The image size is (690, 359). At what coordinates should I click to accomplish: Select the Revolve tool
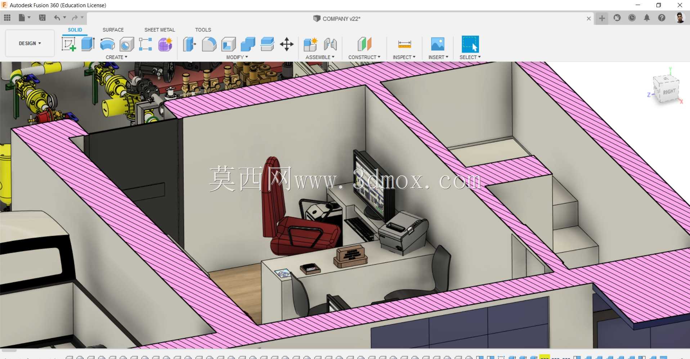click(107, 44)
